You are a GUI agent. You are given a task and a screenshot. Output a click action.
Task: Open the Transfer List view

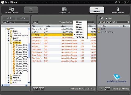pos(64,10)
